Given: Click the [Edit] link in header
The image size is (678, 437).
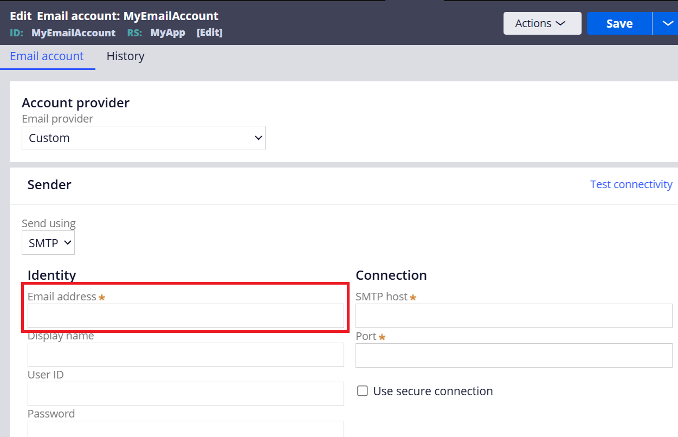Looking at the screenshot, I should [209, 33].
